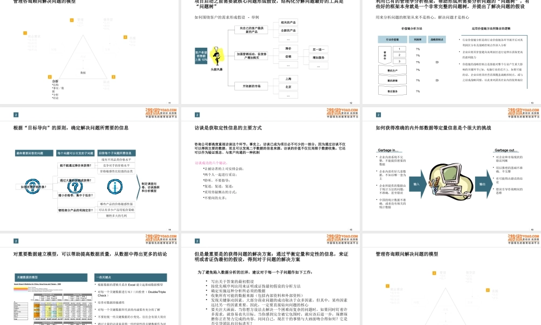
Task: Click the 整机销售 value chain box
Action: tap(392, 80)
